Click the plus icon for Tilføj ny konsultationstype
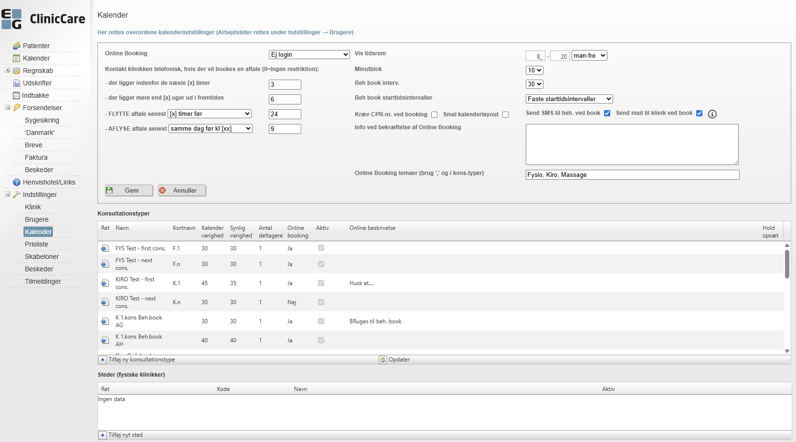This screenshot has height=442, width=796. (x=103, y=360)
